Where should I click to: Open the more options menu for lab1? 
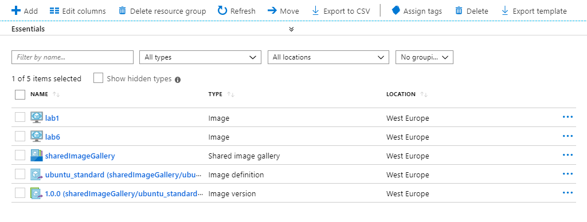tap(568, 117)
